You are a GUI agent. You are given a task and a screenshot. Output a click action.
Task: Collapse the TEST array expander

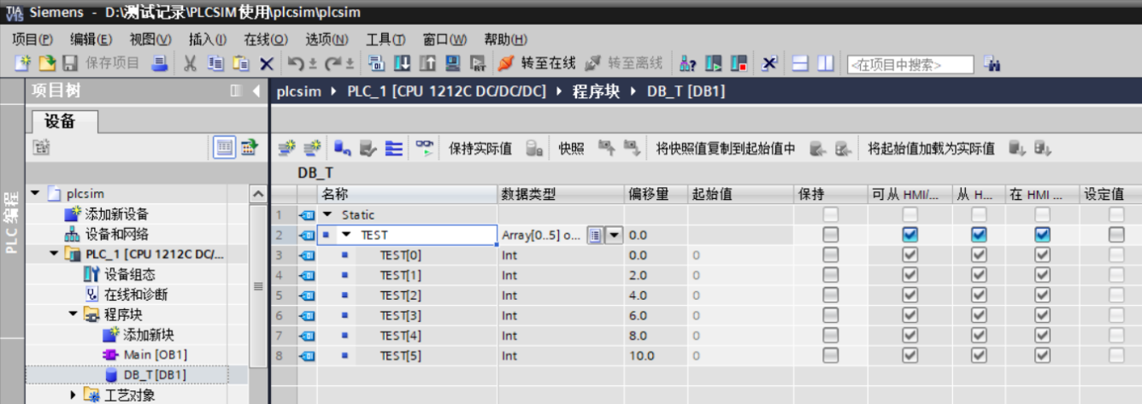346,235
